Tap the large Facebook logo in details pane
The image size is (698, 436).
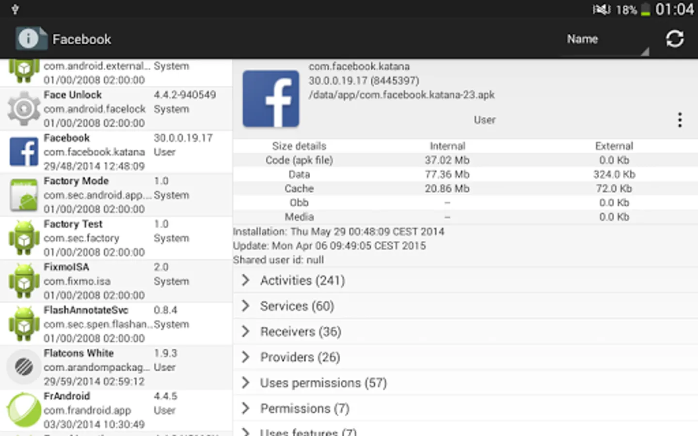(x=271, y=99)
